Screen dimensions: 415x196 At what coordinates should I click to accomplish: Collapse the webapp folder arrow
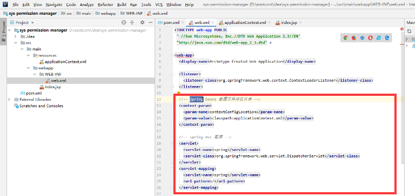[x=28, y=68]
